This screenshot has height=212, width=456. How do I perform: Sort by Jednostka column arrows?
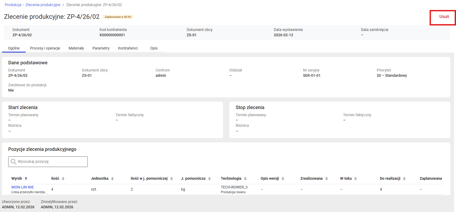[x=112, y=179]
